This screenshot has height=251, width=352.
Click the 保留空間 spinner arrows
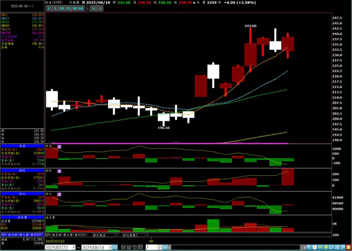(x=159, y=247)
